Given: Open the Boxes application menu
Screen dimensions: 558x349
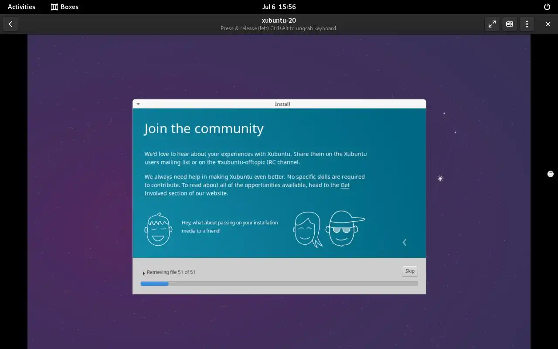Looking at the screenshot, I should pos(65,7).
